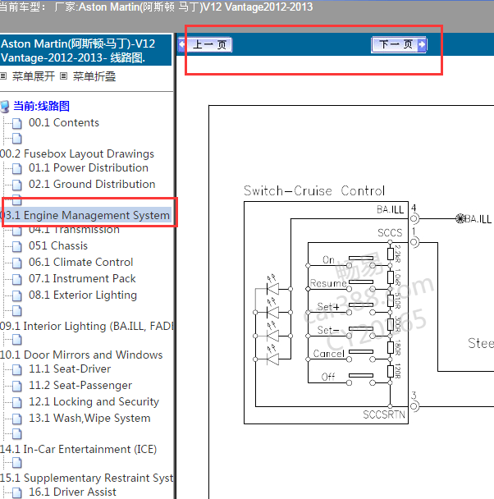Click the Cancel switch label in diagram
Screen dimensions: 494x499
tap(328, 354)
